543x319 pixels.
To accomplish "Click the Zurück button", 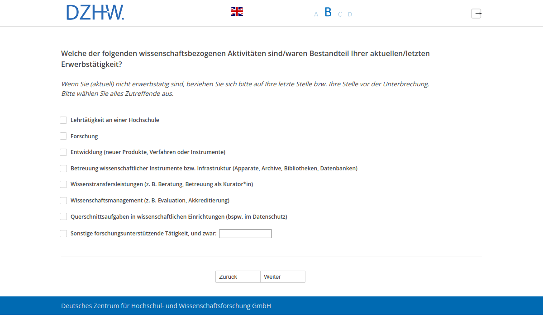I will point(238,277).
